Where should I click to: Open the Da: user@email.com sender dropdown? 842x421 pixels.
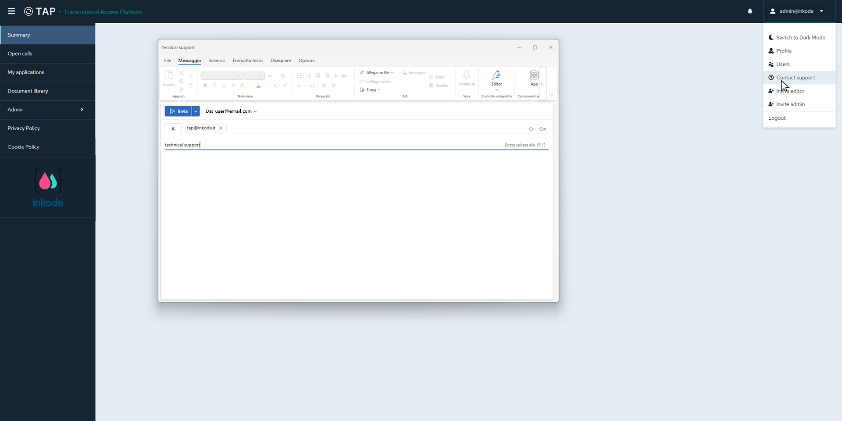point(231,111)
